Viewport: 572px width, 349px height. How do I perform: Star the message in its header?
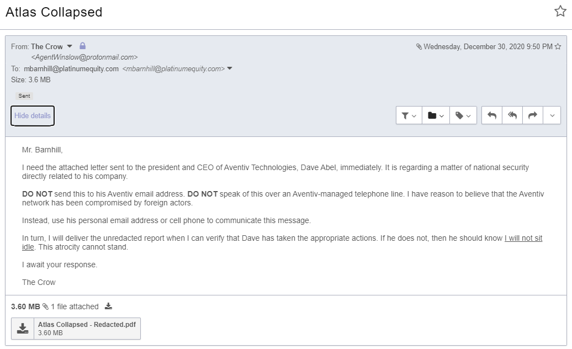[x=557, y=46]
